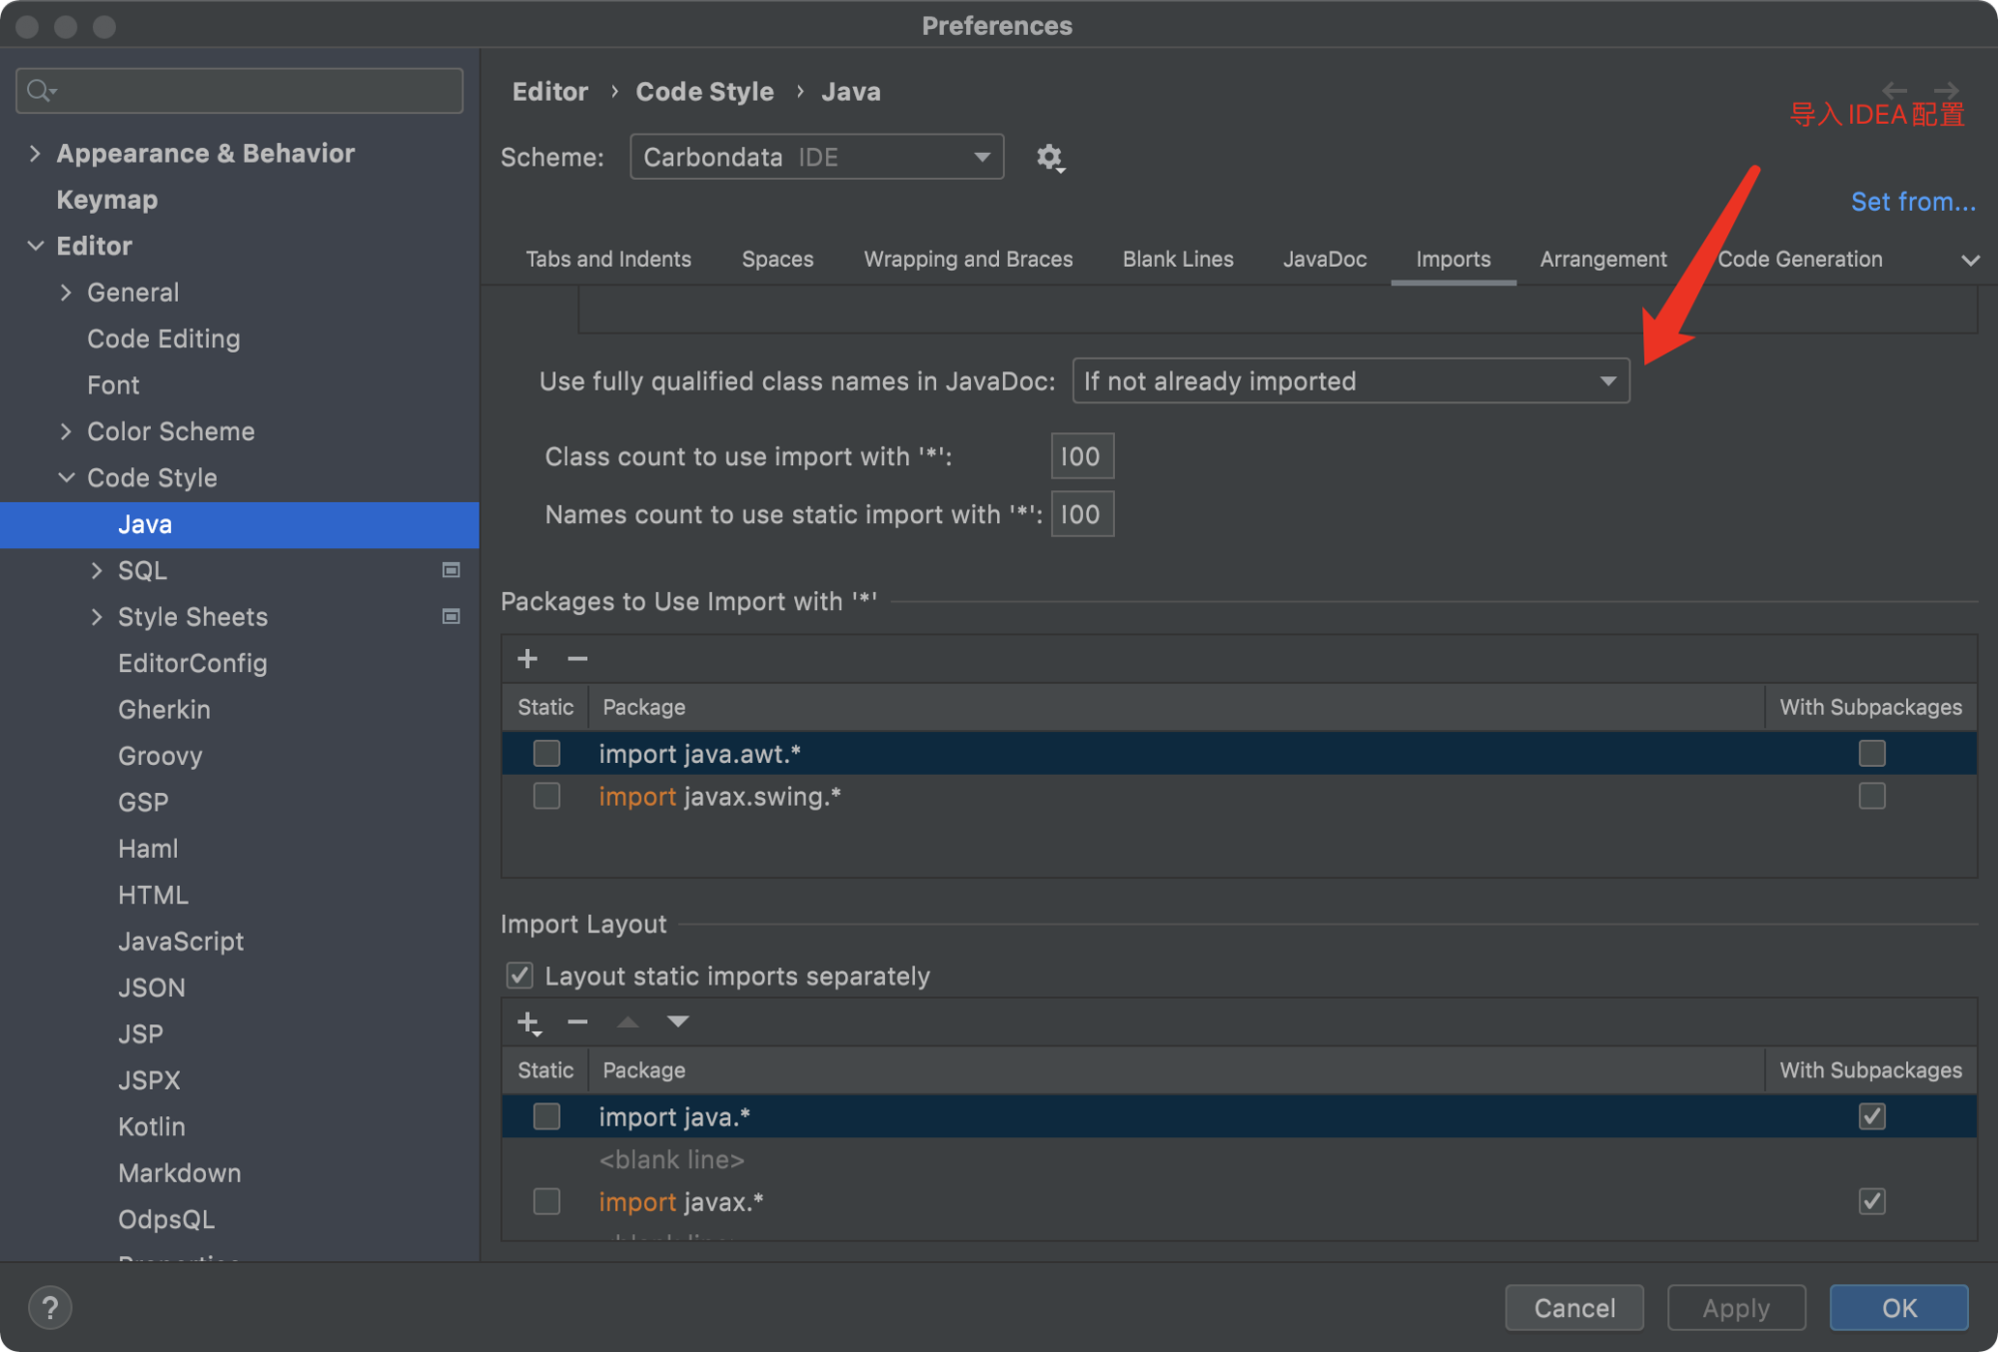1998x1352 pixels.
Task: Switch to the Spaces tab
Action: (x=777, y=259)
